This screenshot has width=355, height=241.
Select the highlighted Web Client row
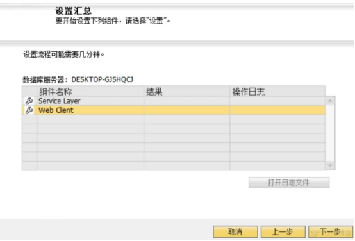click(x=174, y=110)
